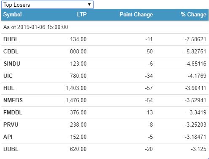The width and height of the screenshot is (209, 159).
Task: Select the UIC symbol
Action: [8, 76]
